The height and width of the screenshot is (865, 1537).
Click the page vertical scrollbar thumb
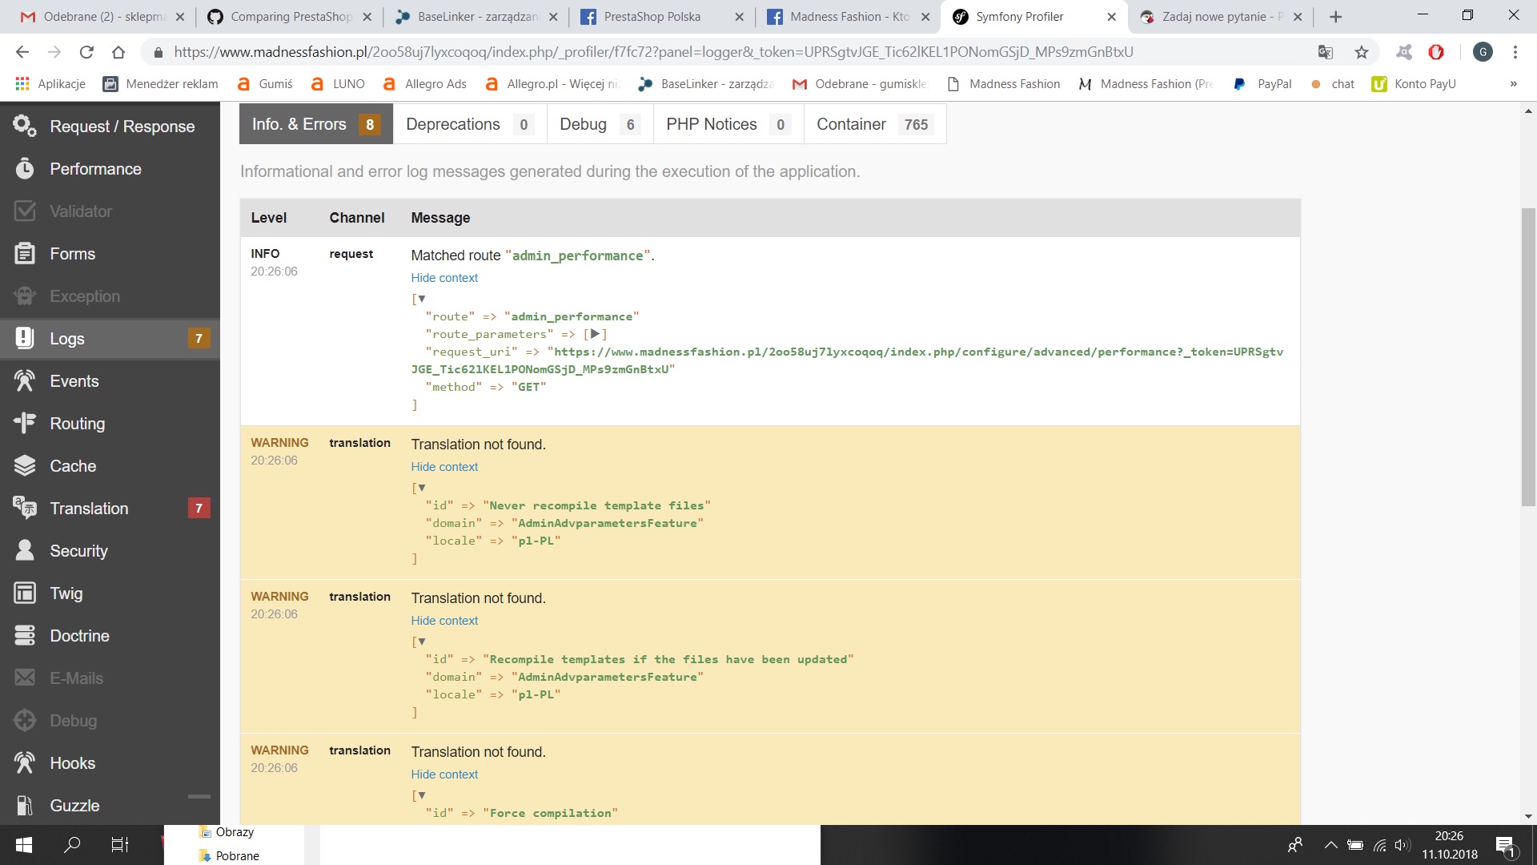click(x=1528, y=356)
